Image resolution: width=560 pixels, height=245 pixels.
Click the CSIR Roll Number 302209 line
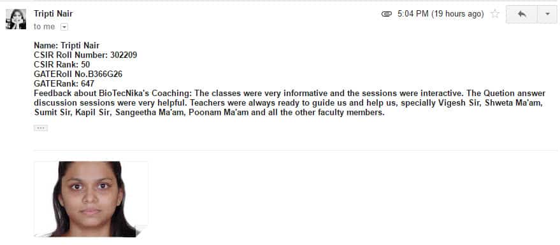click(85, 55)
